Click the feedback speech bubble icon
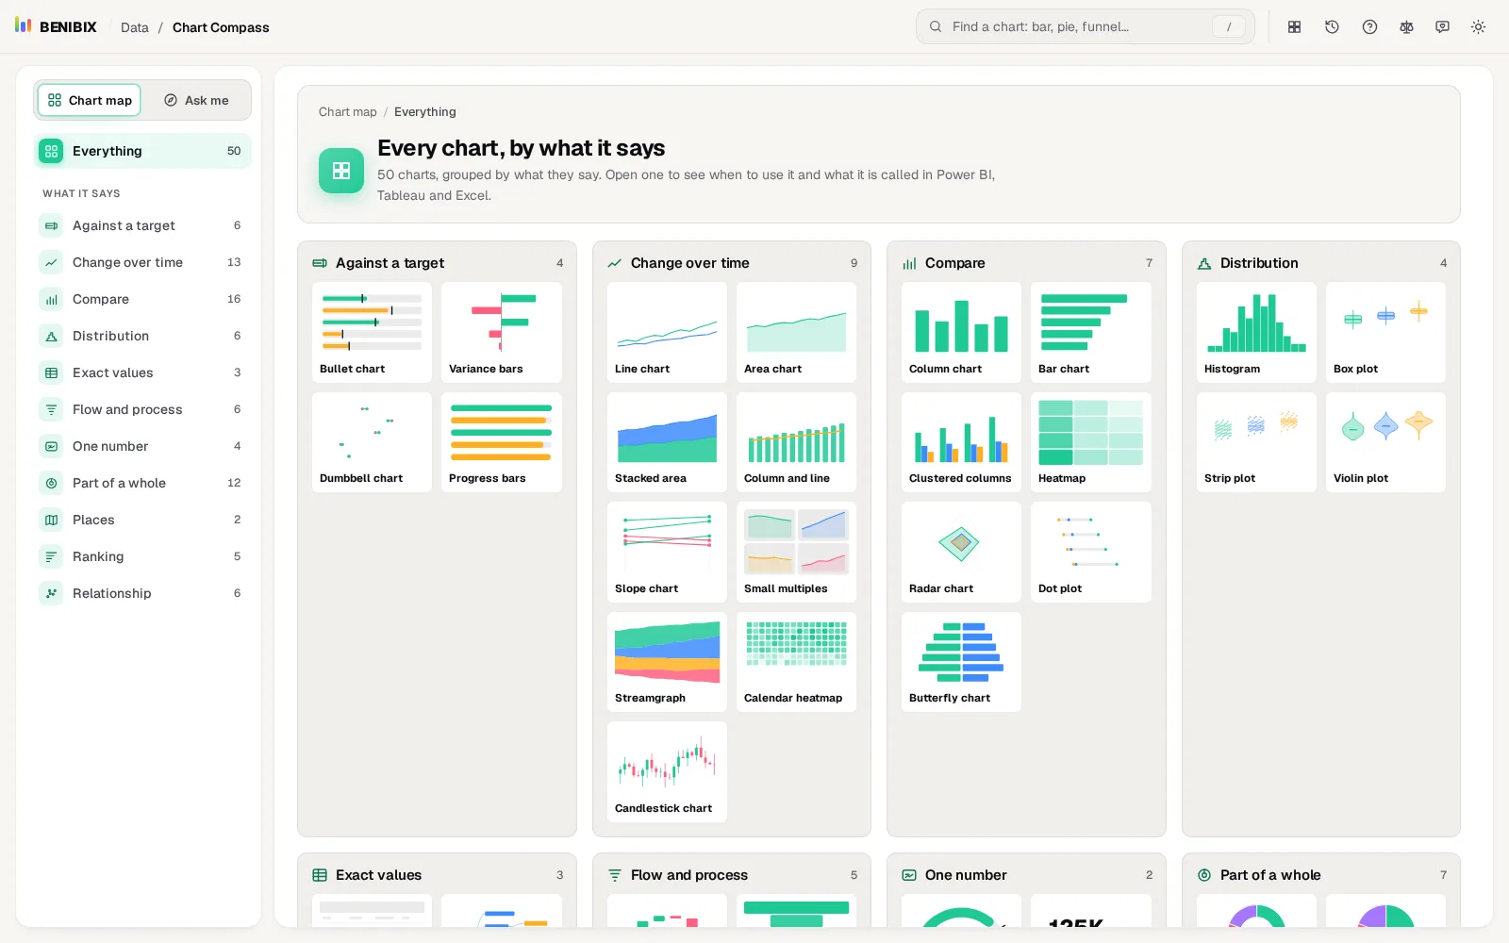Screen dimensions: 1509x943 pos(1442,27)
